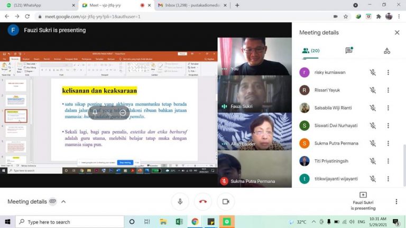Screen dimensions: 406x228
Task: Expand Meeting details chevron at bottom left
Action: coord(63,202)
